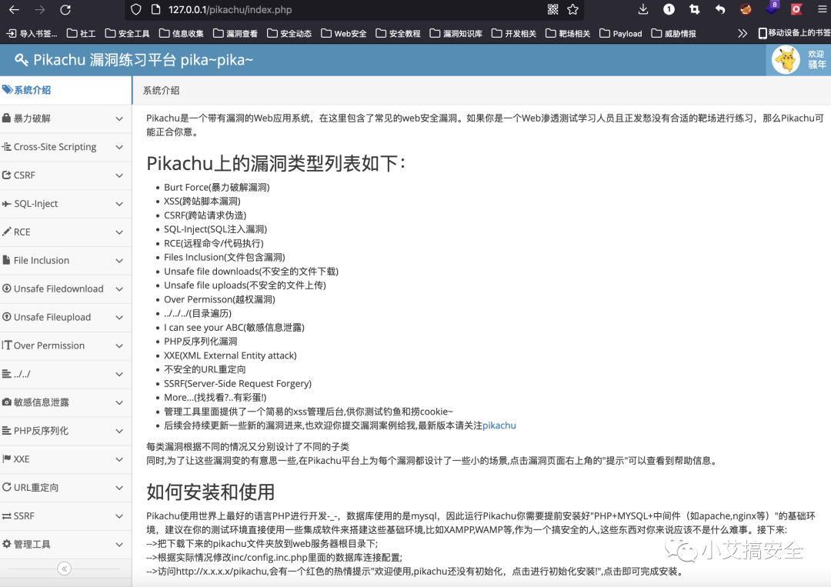Click the file icon beside File Inclusion

click(x=6, y=259)
